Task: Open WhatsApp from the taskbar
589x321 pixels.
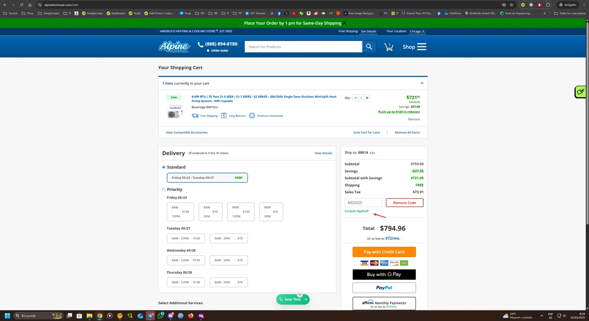Action: (x=161, y=316)
